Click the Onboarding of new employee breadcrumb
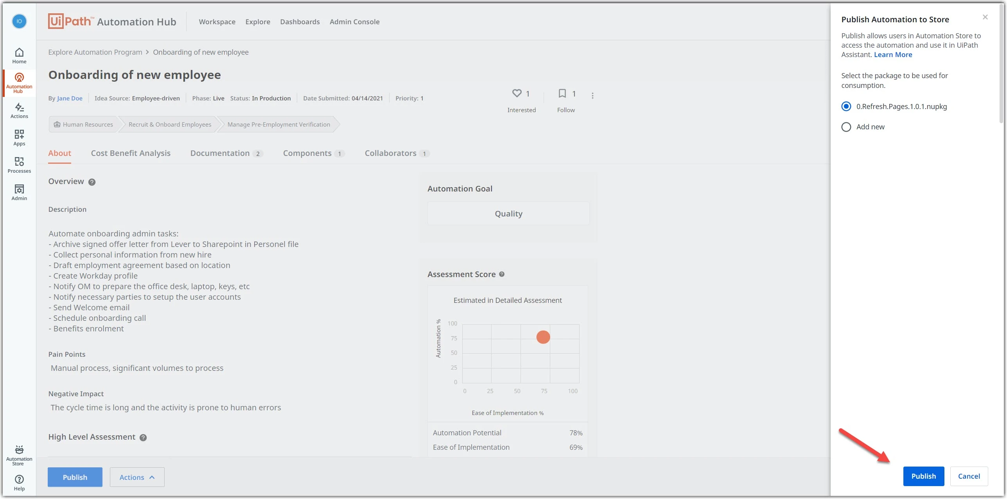 click(201, 52)
